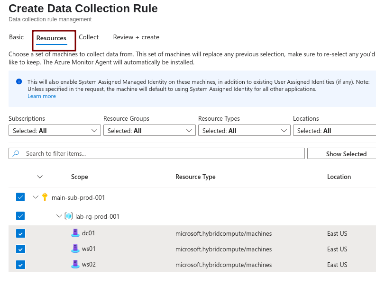Sort by the Location column header

tap(339, 177)
